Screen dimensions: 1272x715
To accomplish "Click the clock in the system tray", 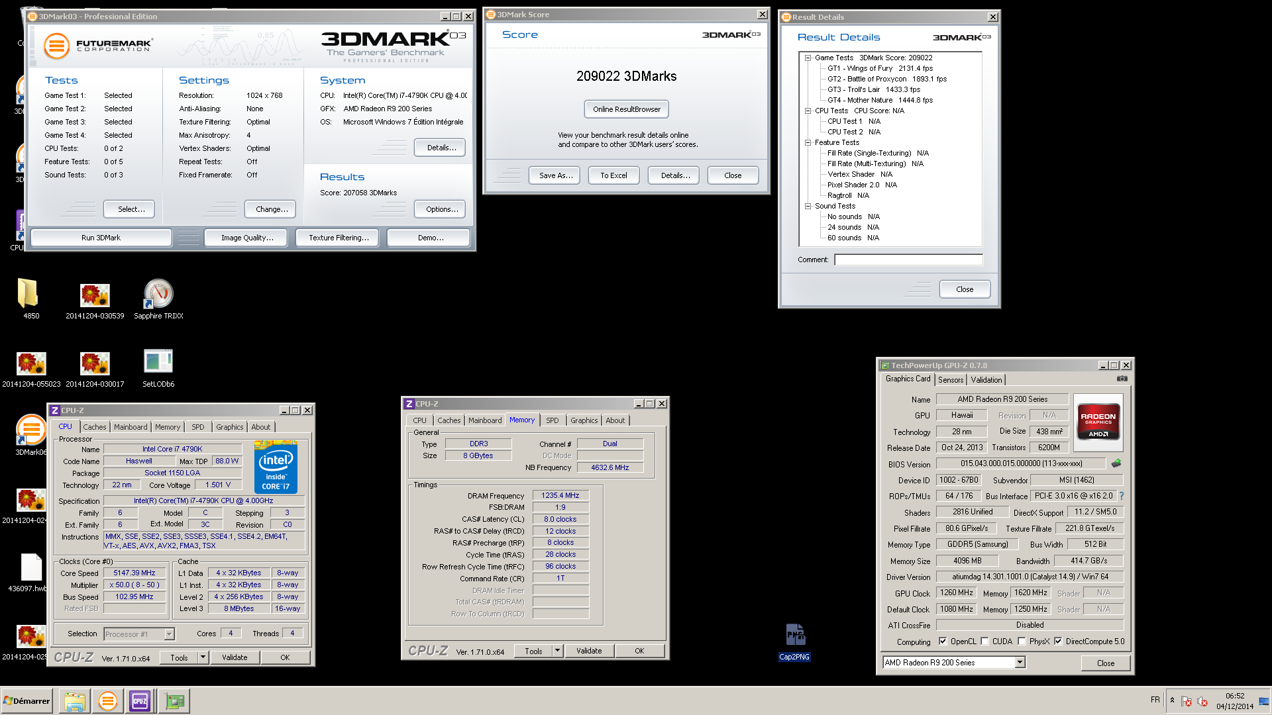I will tap(1235, 701).
